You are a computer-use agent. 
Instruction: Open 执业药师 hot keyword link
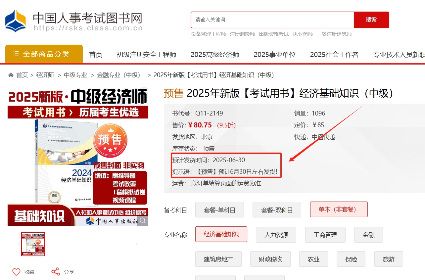pos(303,34)
